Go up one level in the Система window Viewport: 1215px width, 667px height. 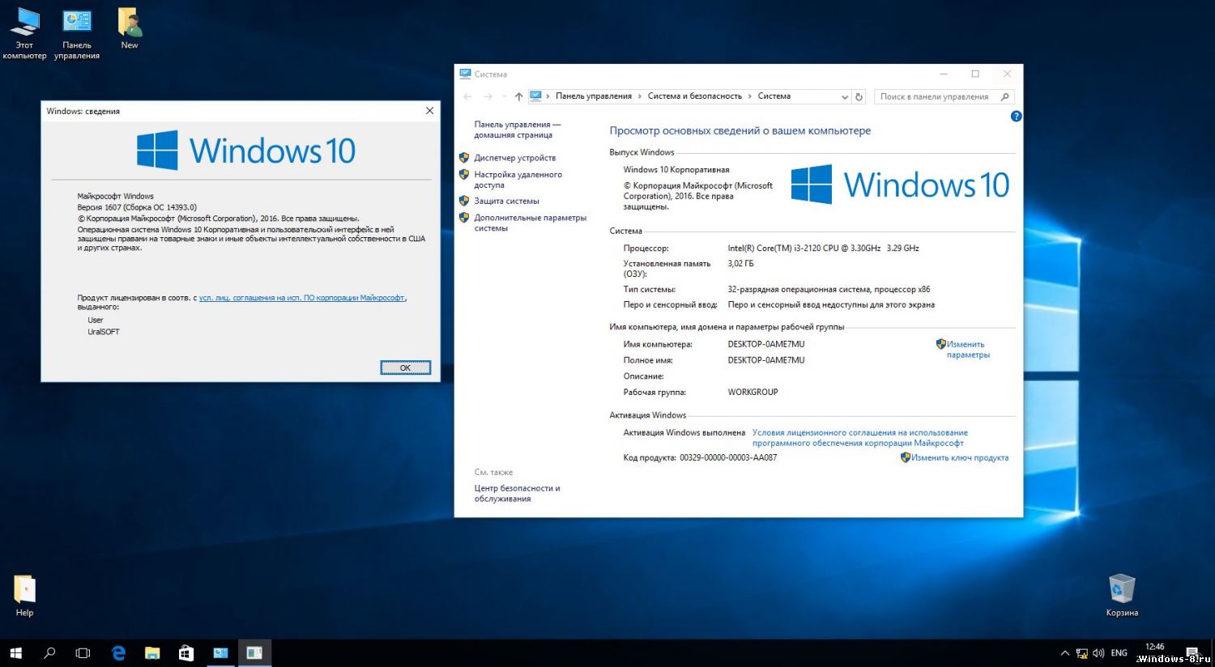point(518,96)
